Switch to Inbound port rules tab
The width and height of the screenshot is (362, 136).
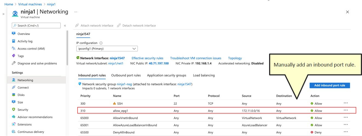[92, 75]
